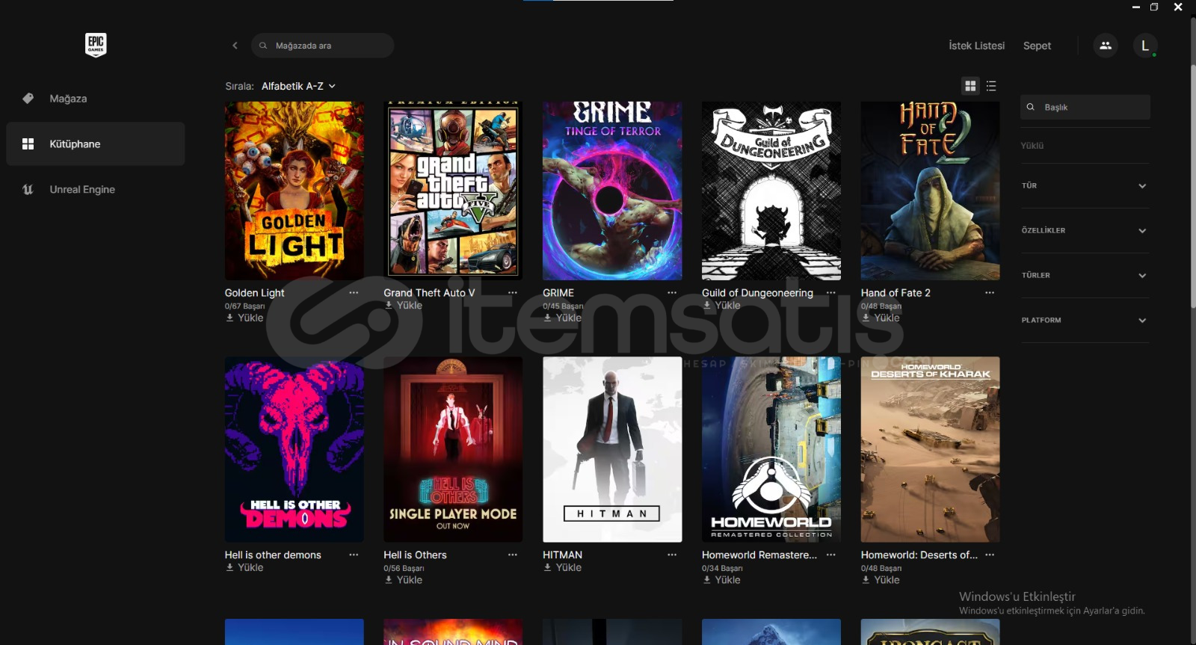The height and width of the screenshot is (645, 1196).
Task: Open the Golden Light cover art
Action: (295, 191)
